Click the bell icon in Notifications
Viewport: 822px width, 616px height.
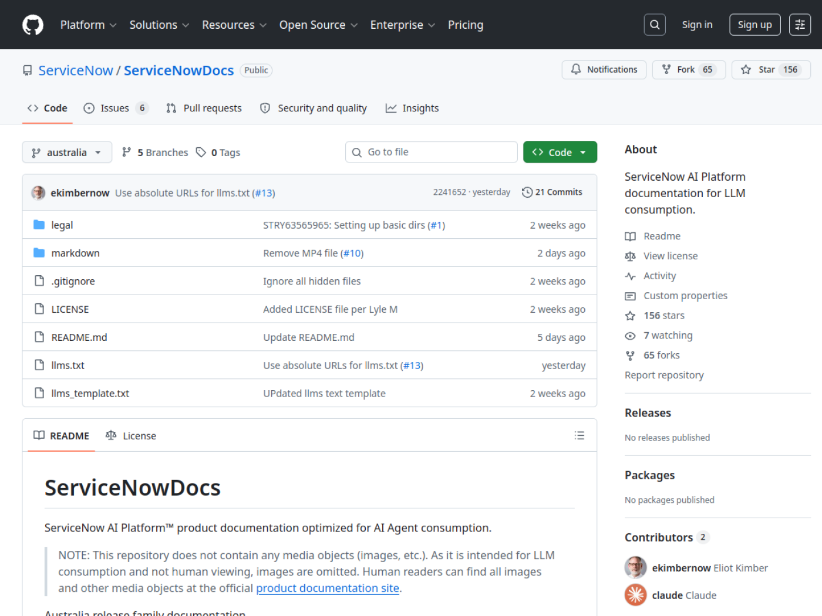(576, 69)
